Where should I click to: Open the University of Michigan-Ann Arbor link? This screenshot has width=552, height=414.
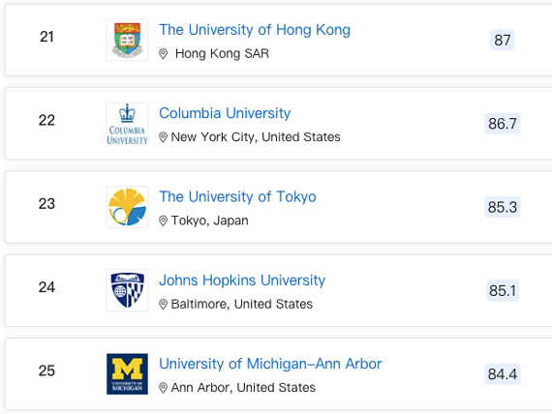tap(270, 364)
